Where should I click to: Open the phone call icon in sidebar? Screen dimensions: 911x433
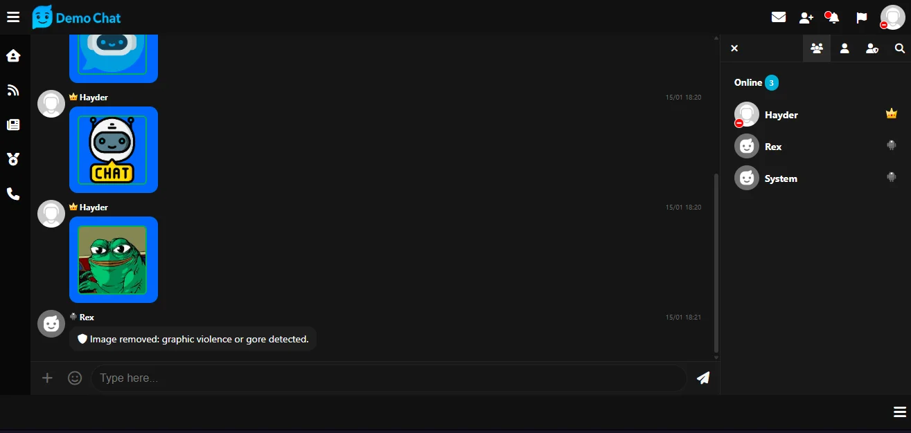click(13, 194)
